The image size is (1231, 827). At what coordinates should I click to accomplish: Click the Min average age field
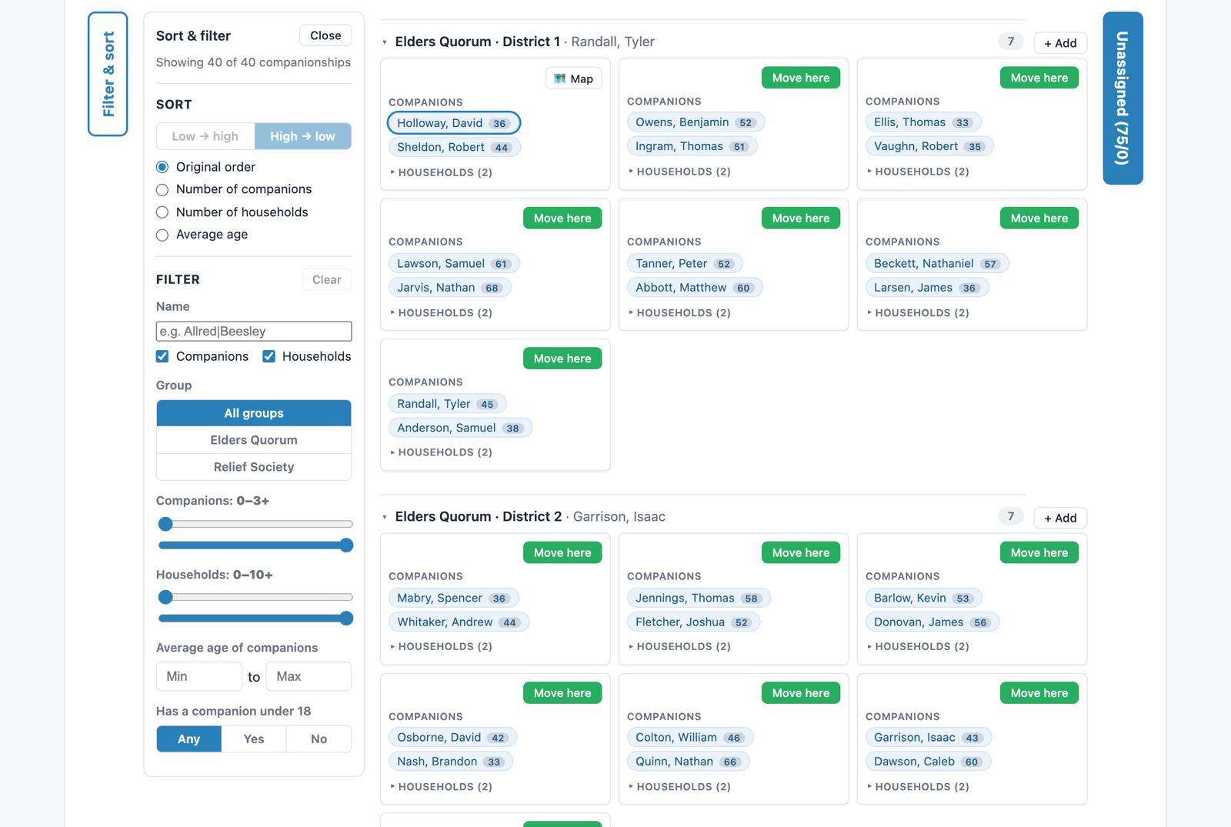(199, 676)
